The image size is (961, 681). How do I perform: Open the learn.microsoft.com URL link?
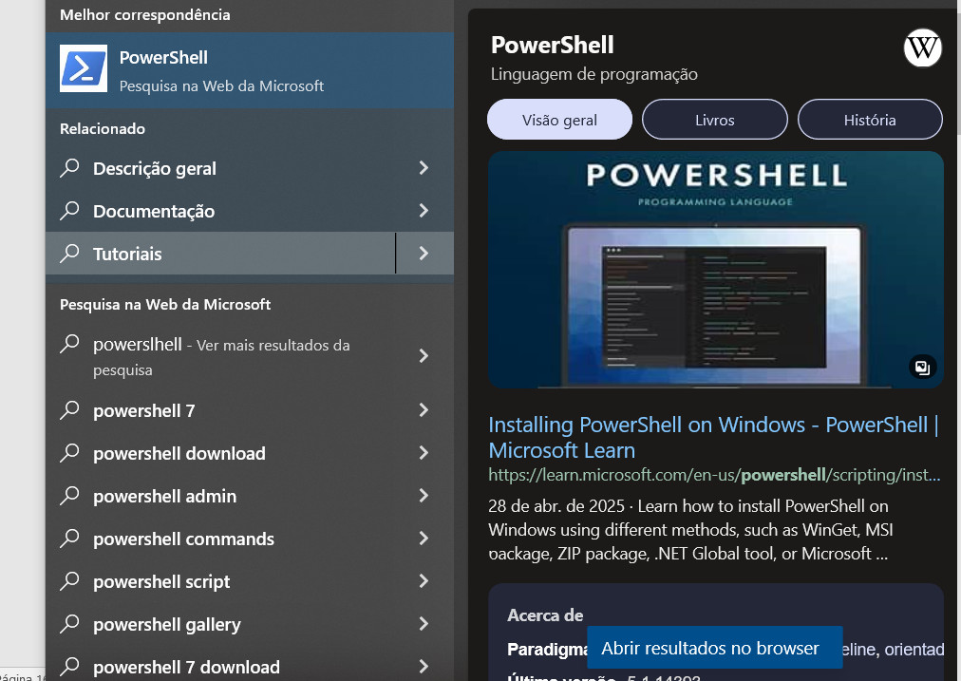coord(714,475)
